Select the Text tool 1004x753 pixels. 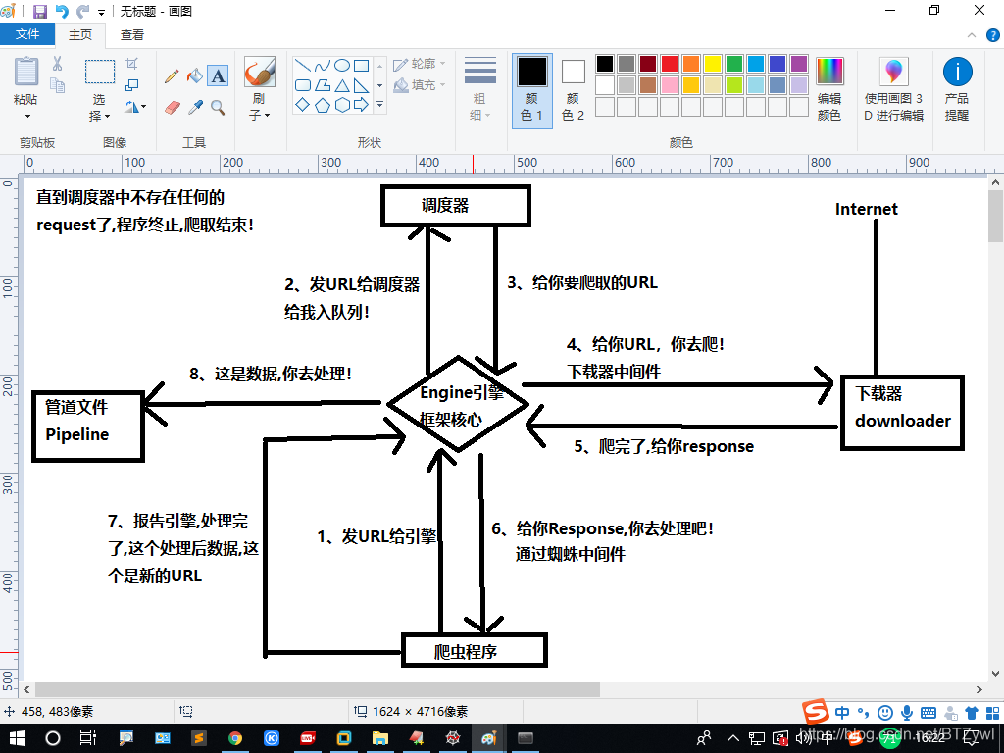[219, 76]
